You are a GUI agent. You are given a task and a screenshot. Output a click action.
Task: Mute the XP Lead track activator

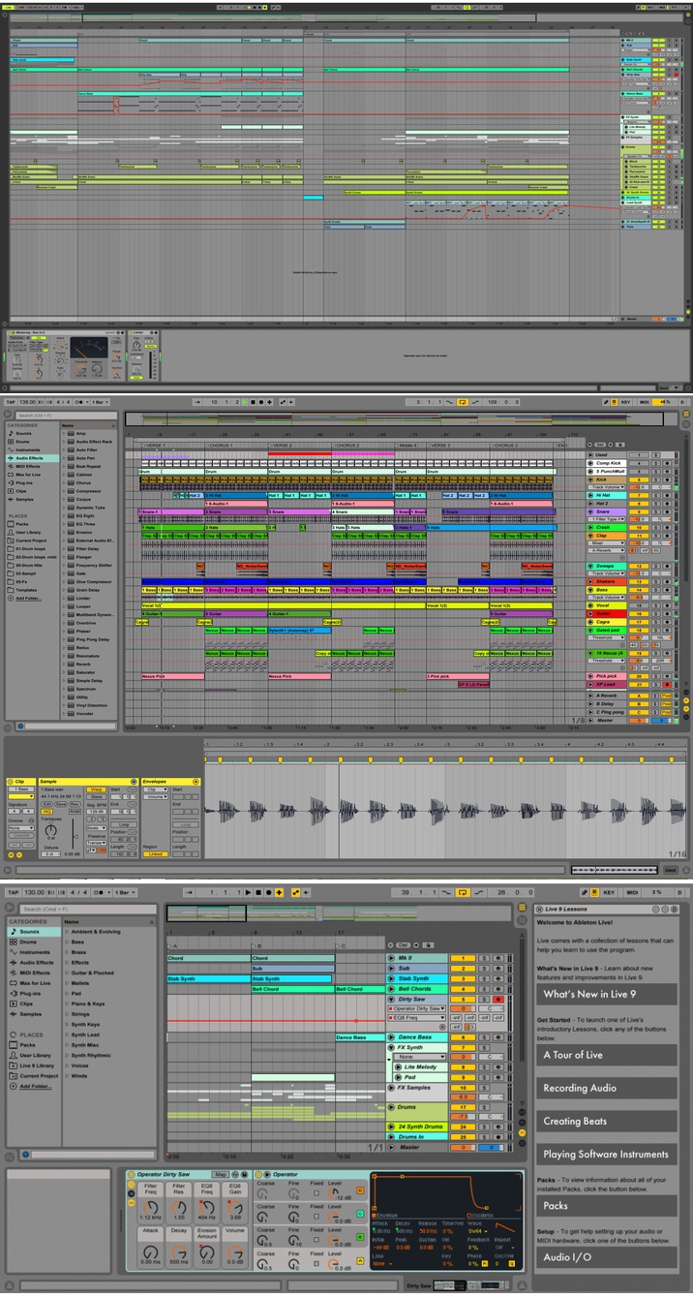click(x=639, y=684)
